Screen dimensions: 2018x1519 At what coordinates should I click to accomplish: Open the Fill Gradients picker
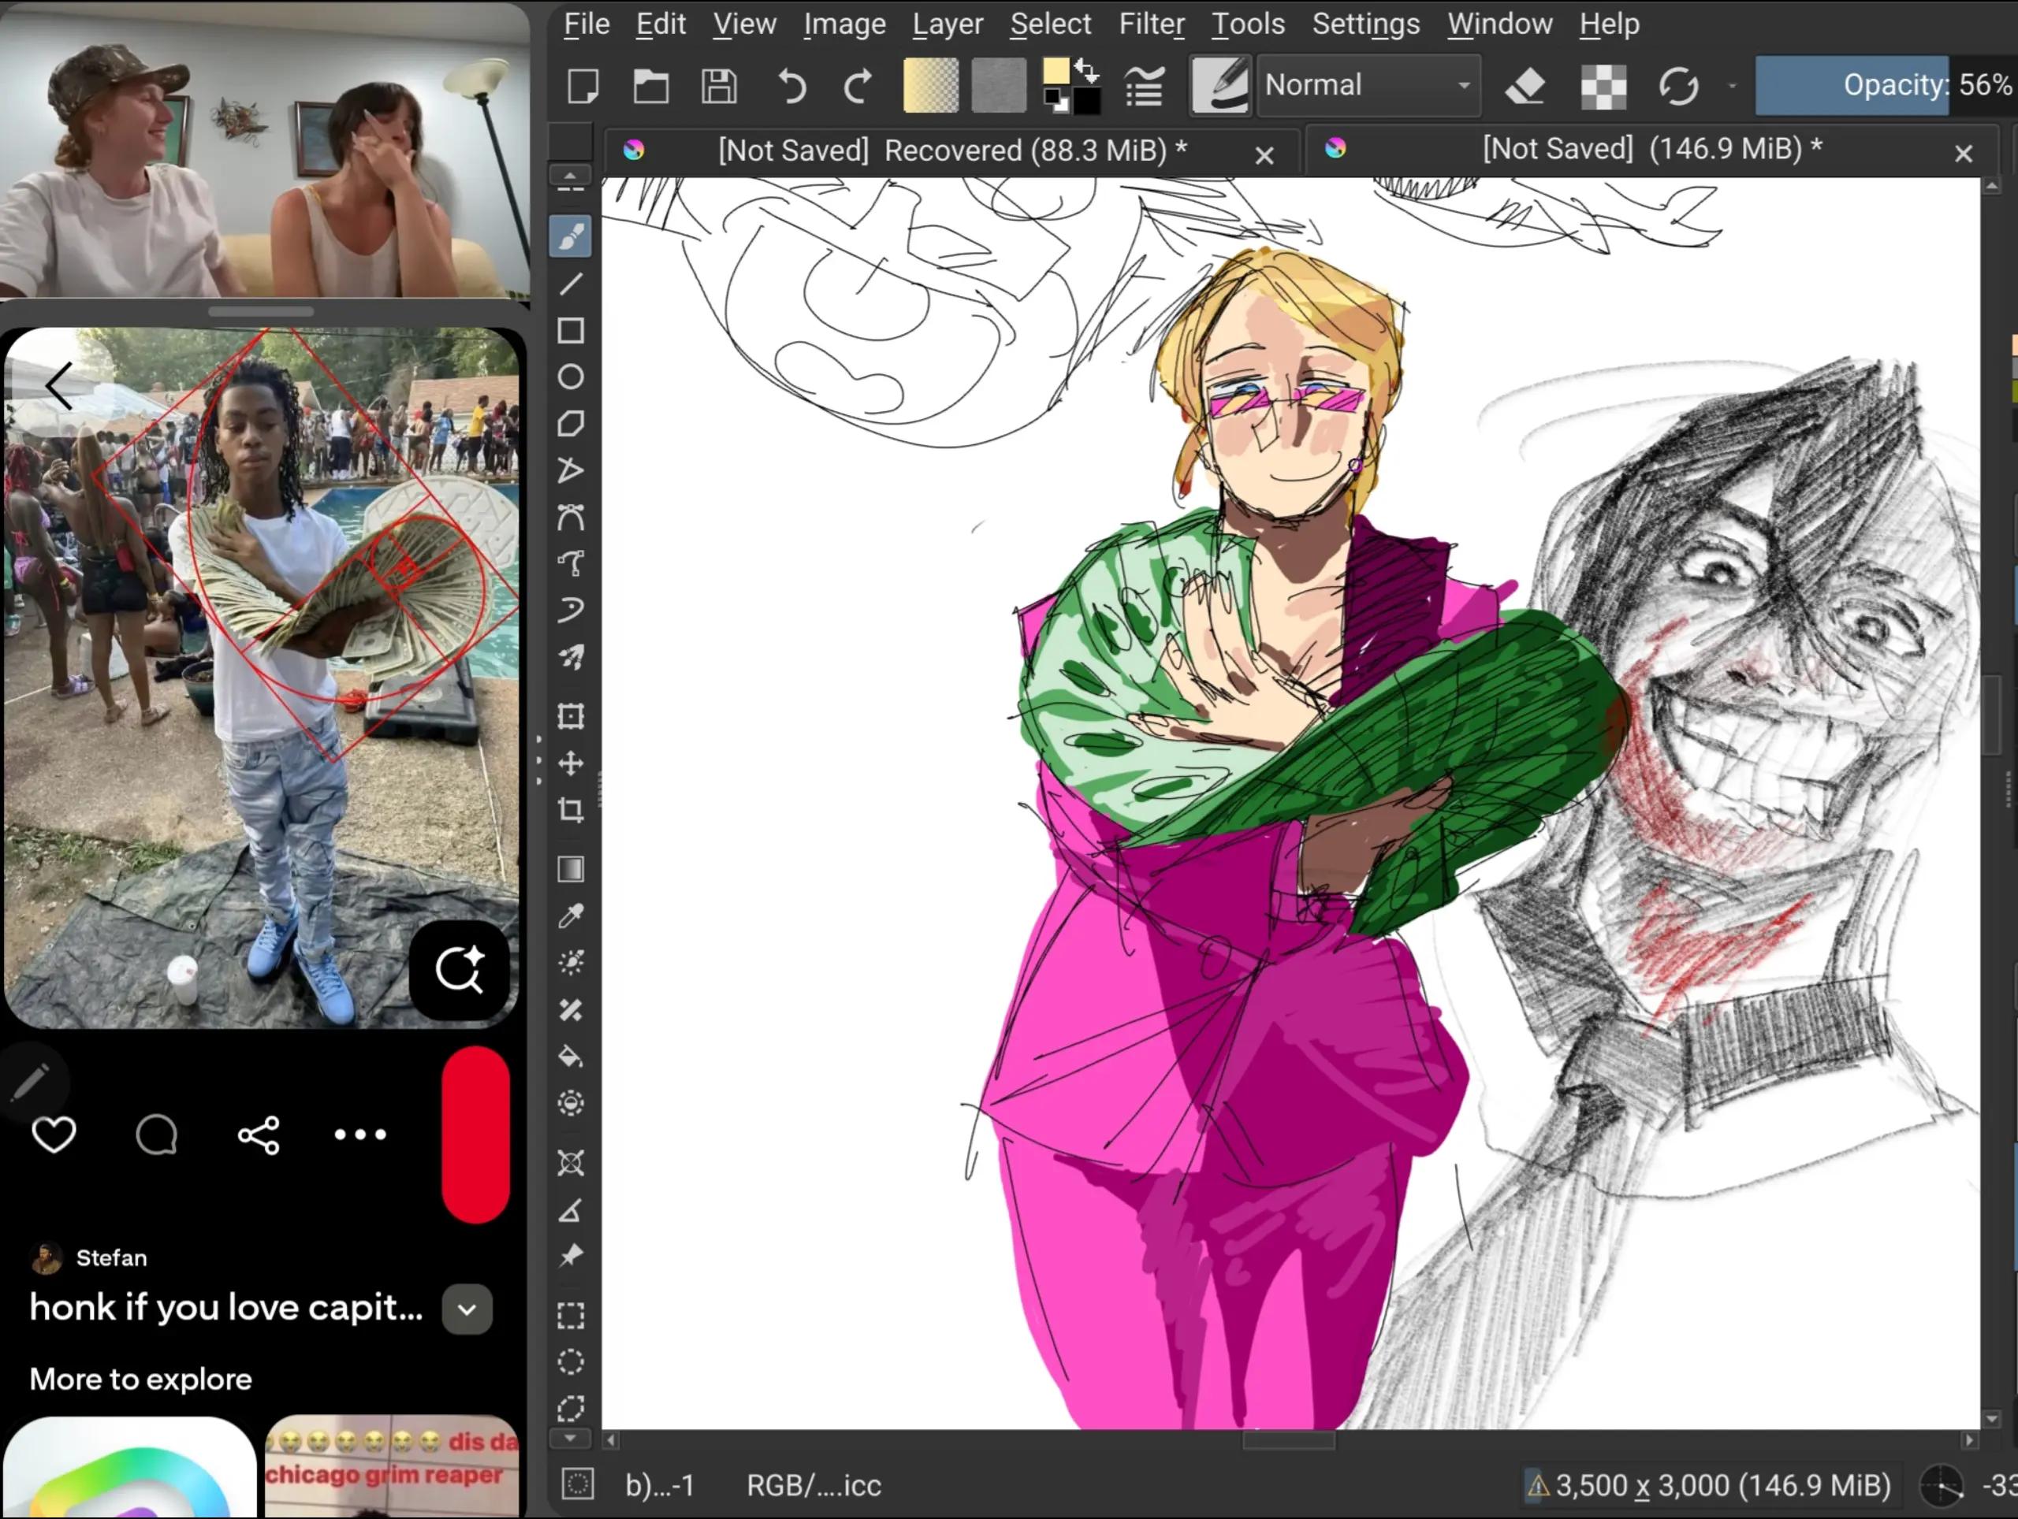pos(930,87)
